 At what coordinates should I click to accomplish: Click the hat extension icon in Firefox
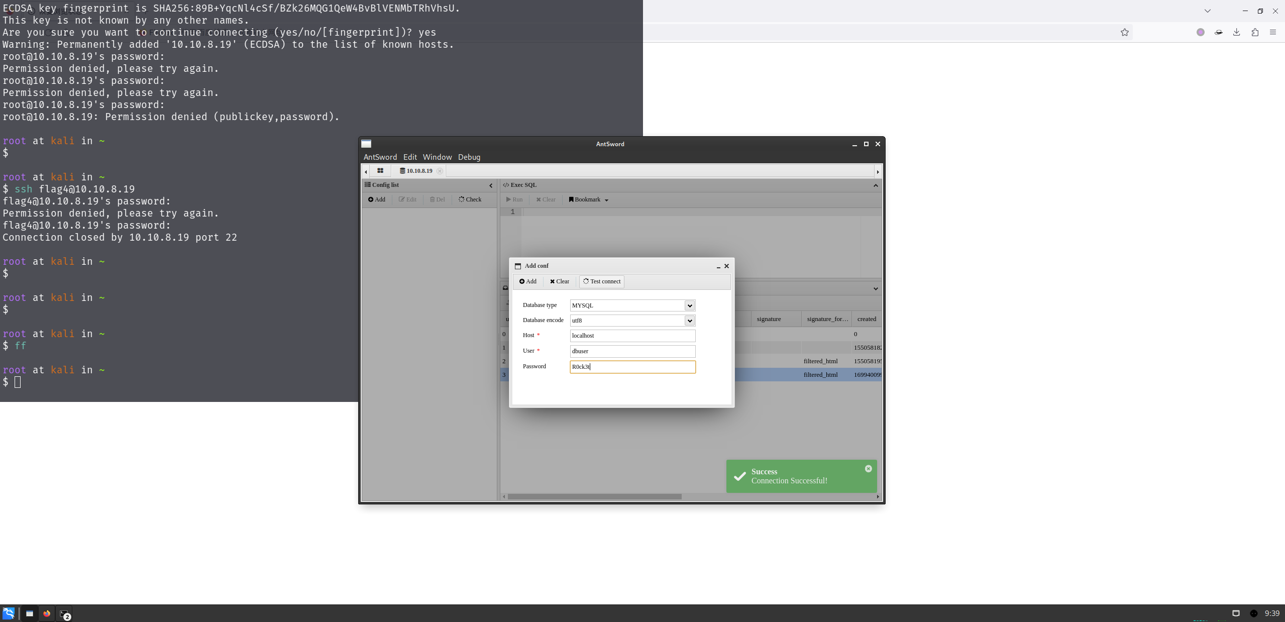click(1219, 32)
